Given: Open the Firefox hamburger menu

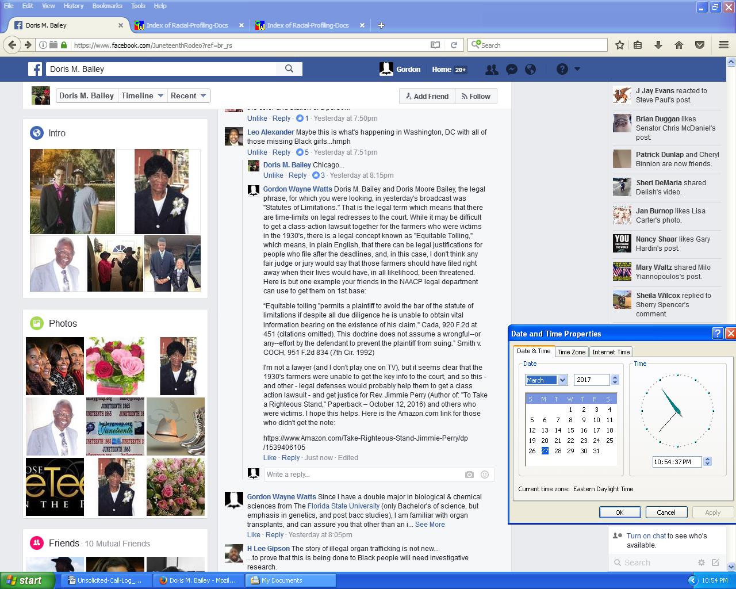Looking at the screenshot, I should 724,45.
